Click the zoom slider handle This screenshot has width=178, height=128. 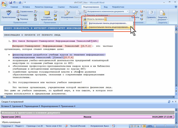pyautogui.click(x=165, y=126)
